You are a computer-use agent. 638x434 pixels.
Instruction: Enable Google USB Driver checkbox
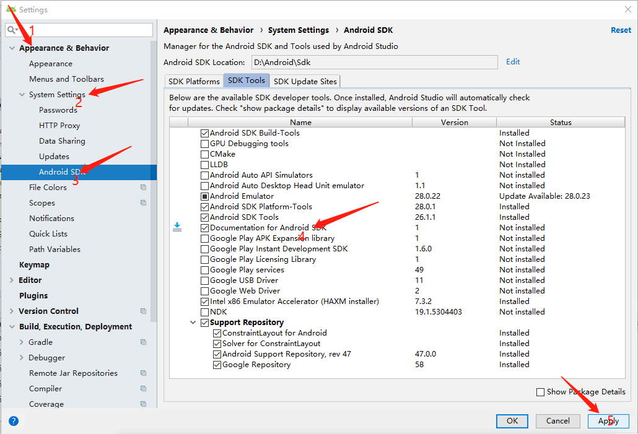pyautogui.click(x=204, y=280)
